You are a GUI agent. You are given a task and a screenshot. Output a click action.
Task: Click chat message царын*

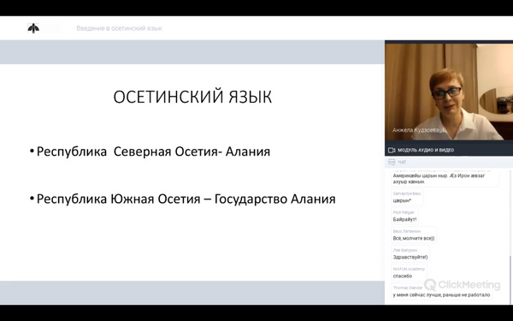(x=402, y=200)
